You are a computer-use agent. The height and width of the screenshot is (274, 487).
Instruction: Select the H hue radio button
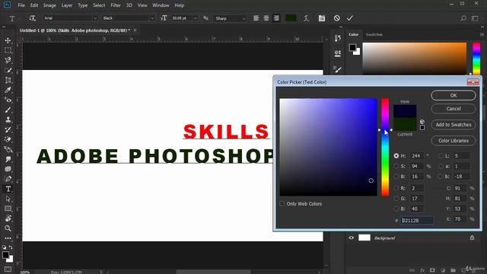point(396,155)
